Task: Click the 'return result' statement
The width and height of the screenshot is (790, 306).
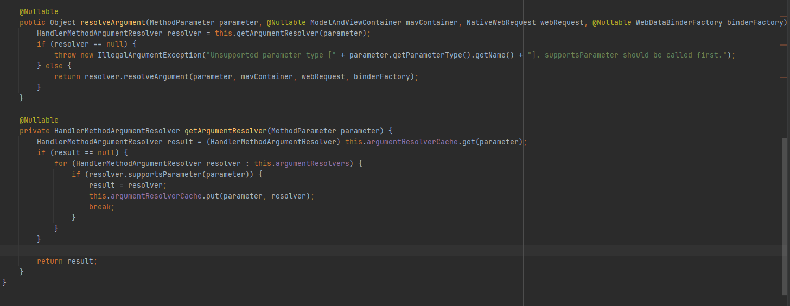Action: pyautogui.click(x=66, y=261)
